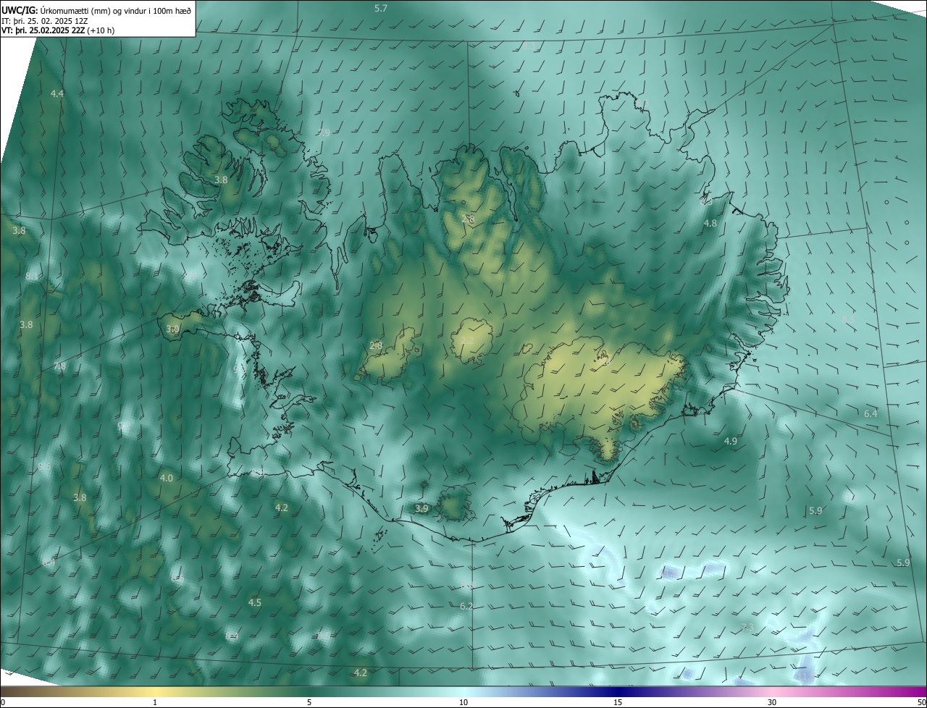Click the title 'Úrkomumætti (mm) og vindur í 100m hæð'
Image resolution: width=927 pixels, height=708 pixels.
click(117, 10)
